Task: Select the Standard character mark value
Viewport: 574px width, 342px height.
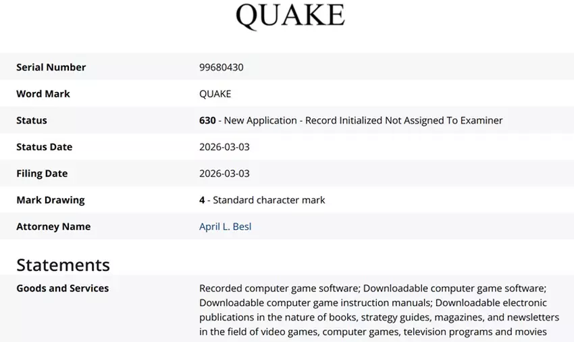Action: tap(269, 200)
